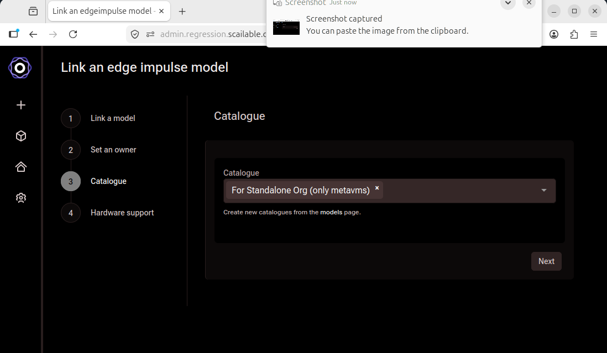Remove 'For Standalone Org (only metavms)' tag
Image resolution: width=607 pixels, height=353 pixels.
tap(377, 187)
